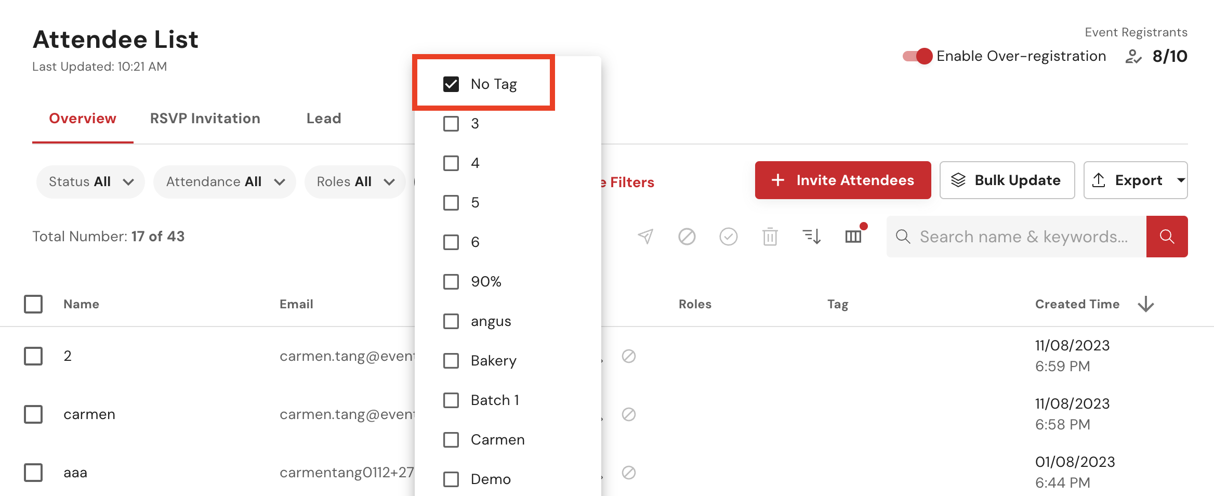
Task: Check the Carmen tag checkbox
Action: pos(451,440)
